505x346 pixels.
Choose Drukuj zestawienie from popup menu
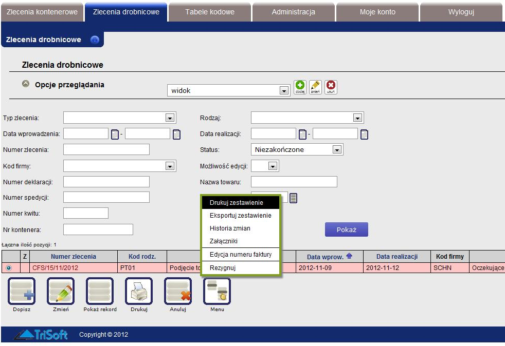[x=240, y=203]
